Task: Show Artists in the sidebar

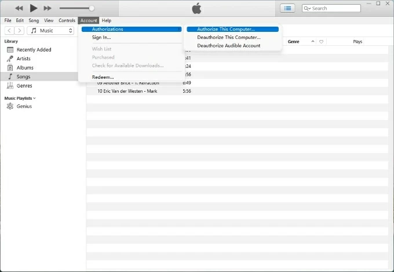Action: click(24, 59)
